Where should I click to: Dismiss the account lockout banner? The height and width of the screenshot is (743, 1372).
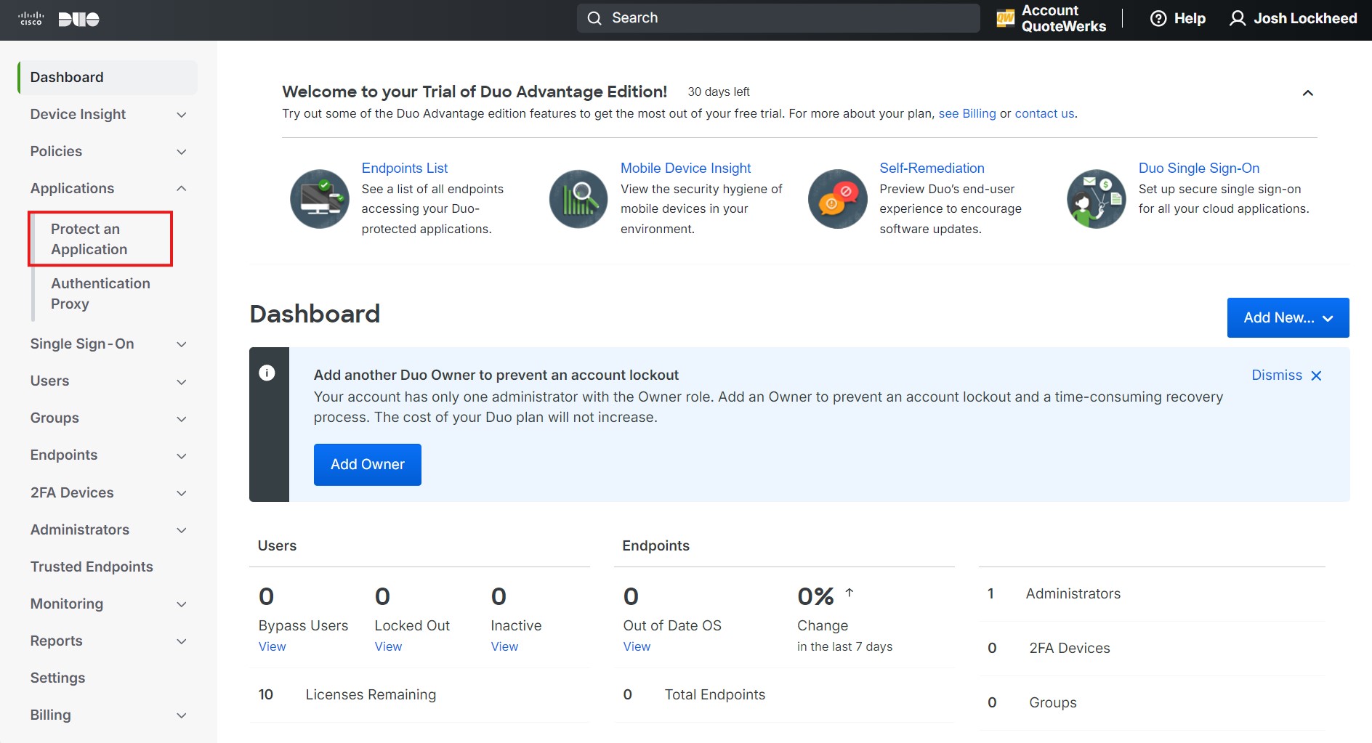click(x=1286, y=375)
